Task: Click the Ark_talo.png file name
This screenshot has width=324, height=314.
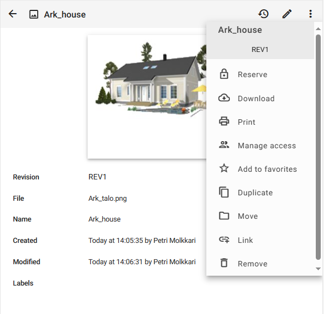Action: (x=107, y=199)
